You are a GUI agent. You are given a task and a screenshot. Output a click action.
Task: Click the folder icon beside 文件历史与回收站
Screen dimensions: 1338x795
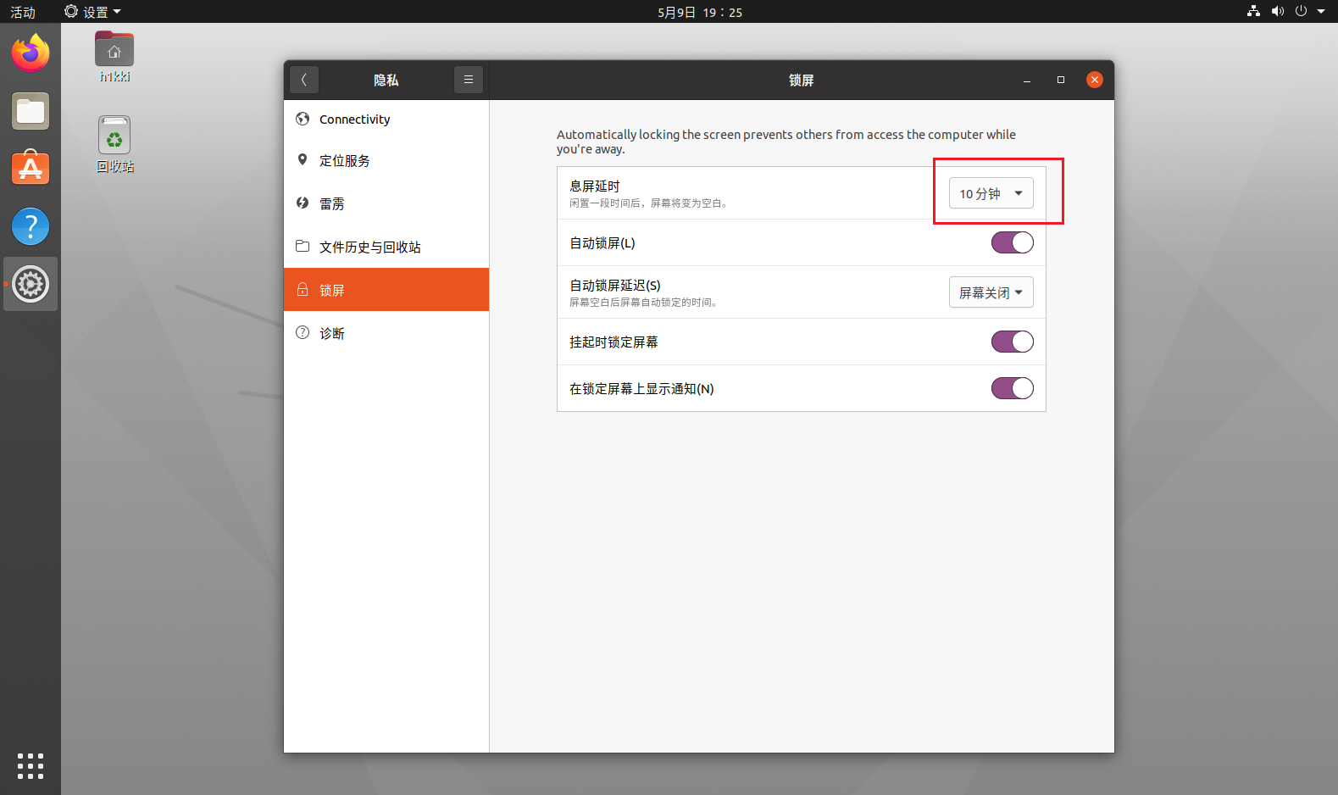(x=303, y=247)
